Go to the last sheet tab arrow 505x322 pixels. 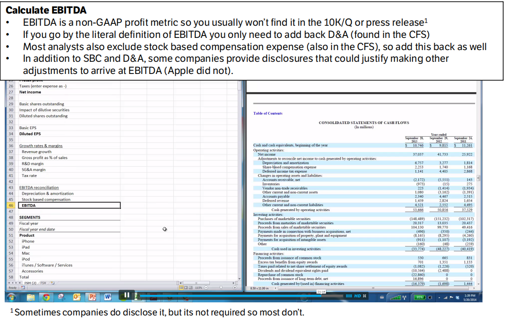20,283
